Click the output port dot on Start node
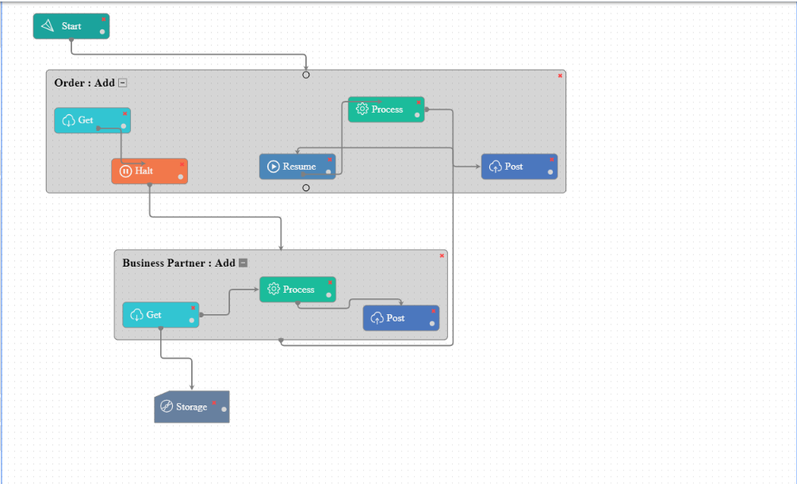 [102, 31]
